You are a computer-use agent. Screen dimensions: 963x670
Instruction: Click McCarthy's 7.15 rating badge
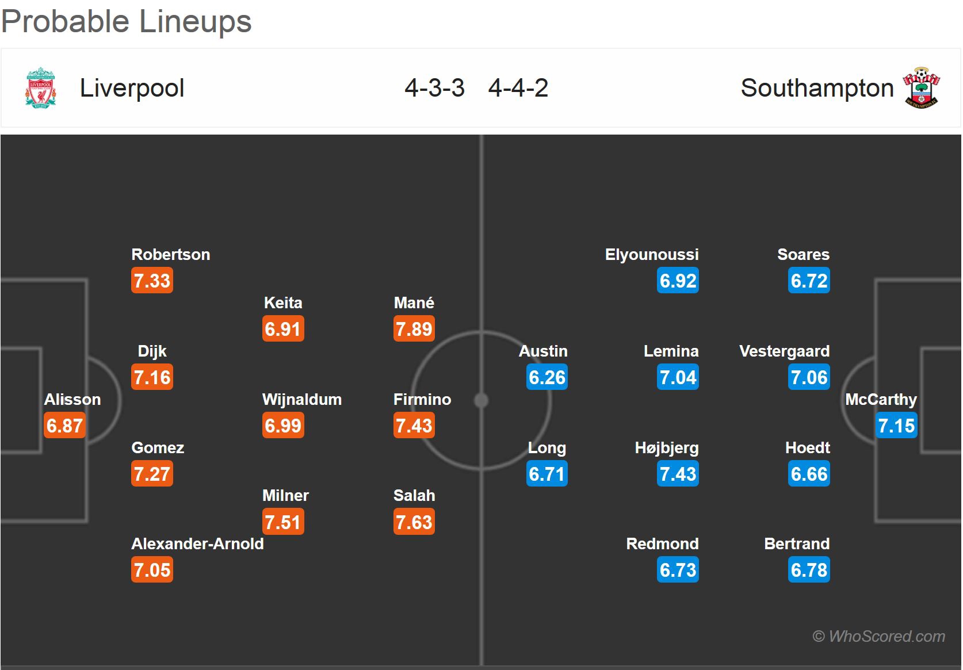[x=896, y=426]
